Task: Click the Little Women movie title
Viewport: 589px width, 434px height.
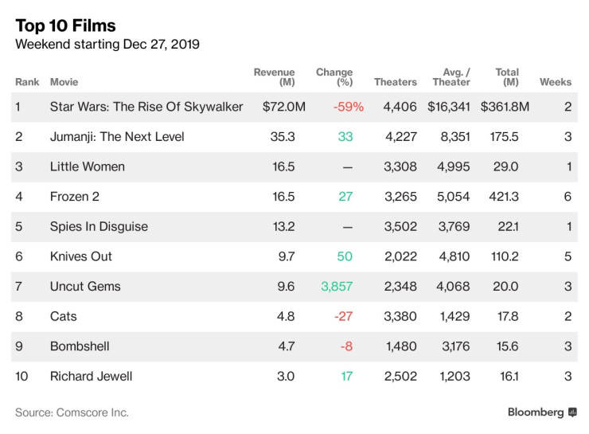Action: [x=88, y=166]
